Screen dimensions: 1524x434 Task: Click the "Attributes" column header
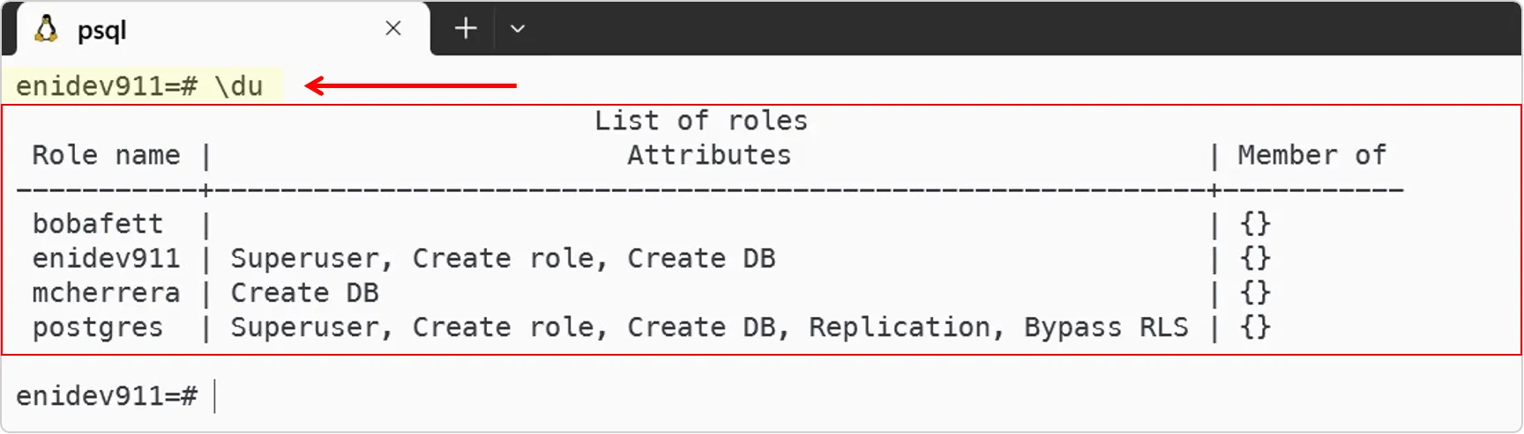point(709,156)
